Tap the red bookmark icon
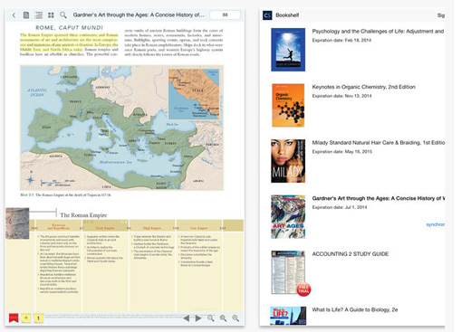 (14, 318)
